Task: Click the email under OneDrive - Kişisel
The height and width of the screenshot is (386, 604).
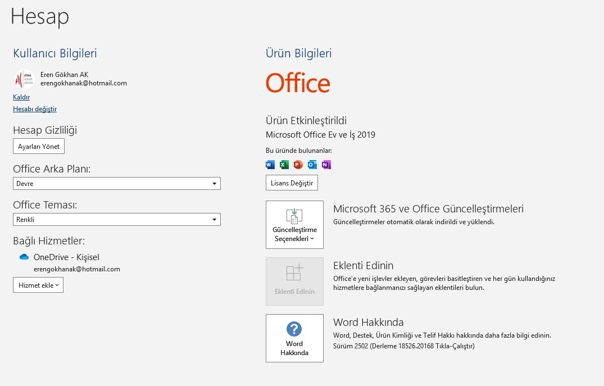Action: [76, 269]
